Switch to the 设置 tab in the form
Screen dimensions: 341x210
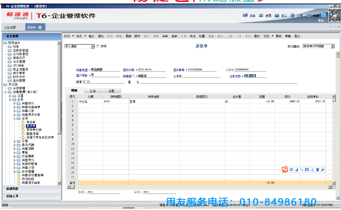(111, 91)
